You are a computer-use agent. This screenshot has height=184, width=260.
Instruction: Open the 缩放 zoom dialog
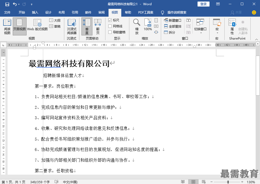click(137, 27)
